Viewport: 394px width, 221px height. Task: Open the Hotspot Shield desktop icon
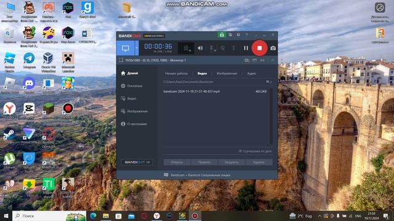29,162
